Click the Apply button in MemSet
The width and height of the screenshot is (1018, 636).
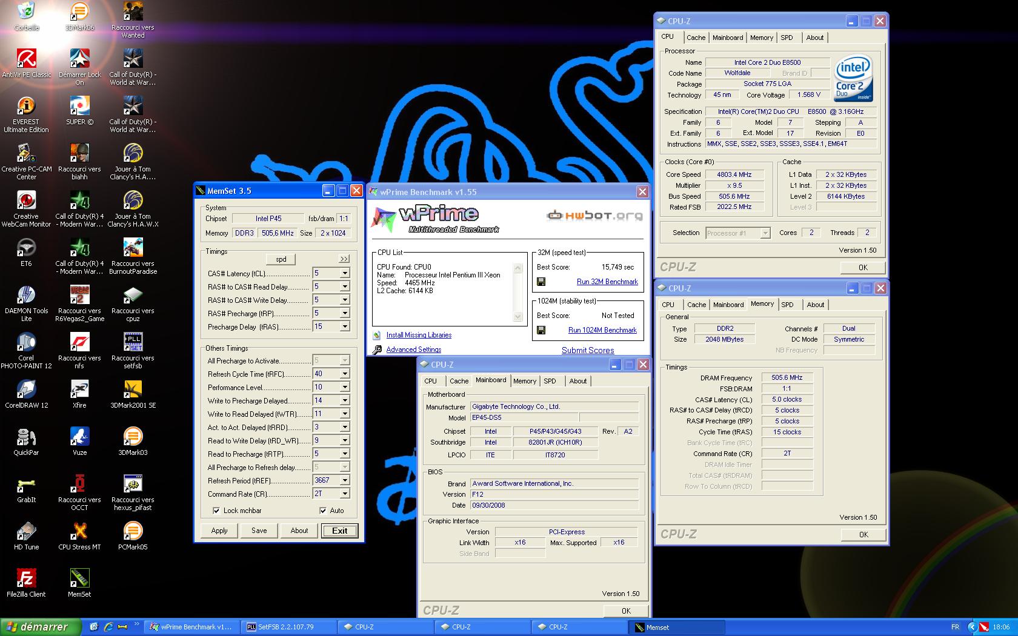[219, 531]
